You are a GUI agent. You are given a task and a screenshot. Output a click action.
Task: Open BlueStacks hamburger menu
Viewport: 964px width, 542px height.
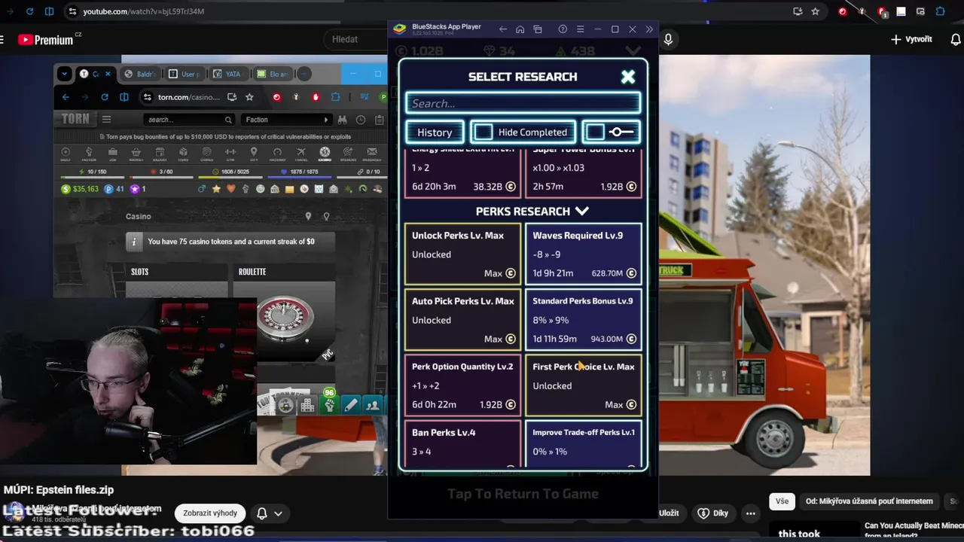[x=580, y=29]
